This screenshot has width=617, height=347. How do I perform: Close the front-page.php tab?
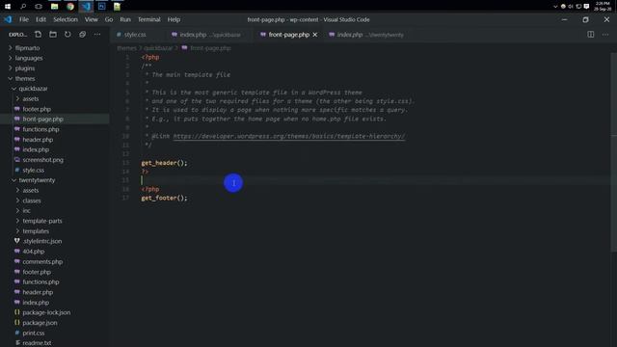(315, 35)
